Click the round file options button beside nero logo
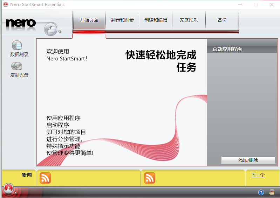The height and width of the screenshot is (198, 280). (51, 29)
